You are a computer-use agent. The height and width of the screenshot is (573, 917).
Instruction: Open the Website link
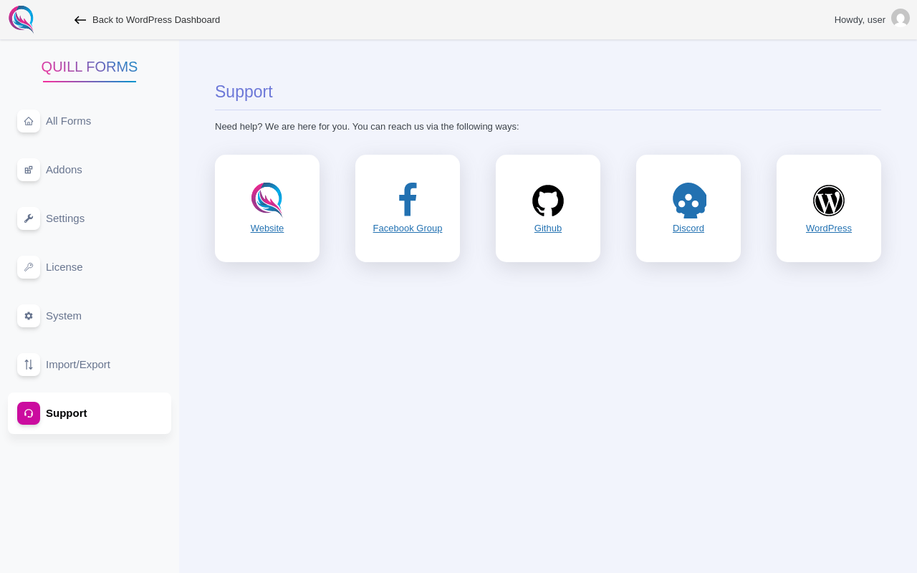[x=267, y=228]
